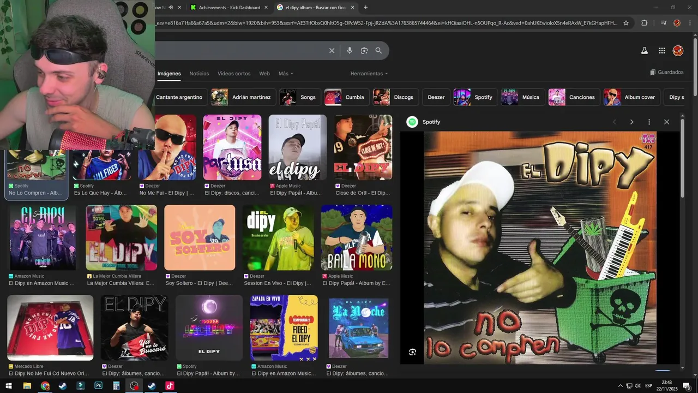
Task: Open the Baila Mono album thumbnail
Action: pyautogui.click(x=357, y=237)
